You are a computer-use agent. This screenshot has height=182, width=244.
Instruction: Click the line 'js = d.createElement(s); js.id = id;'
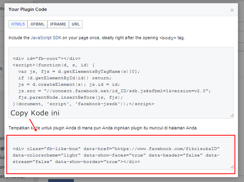click(69, 85)
